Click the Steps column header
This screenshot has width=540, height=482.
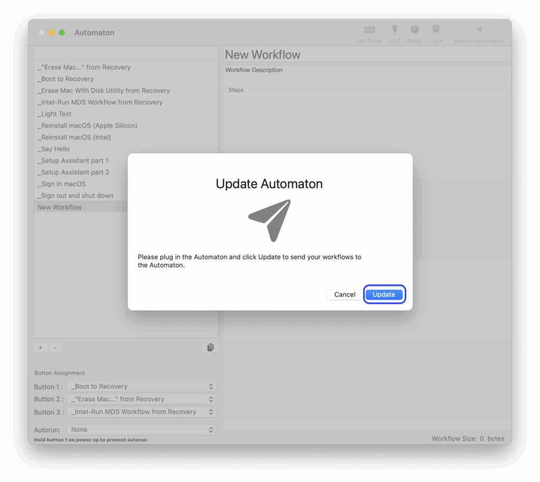[x=367, y=90]
